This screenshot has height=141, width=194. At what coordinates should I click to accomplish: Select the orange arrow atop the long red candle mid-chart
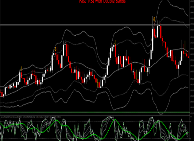[115, 43]
